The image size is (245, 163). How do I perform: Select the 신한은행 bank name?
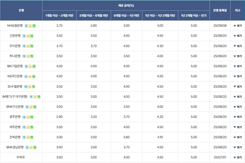(15, 36)
